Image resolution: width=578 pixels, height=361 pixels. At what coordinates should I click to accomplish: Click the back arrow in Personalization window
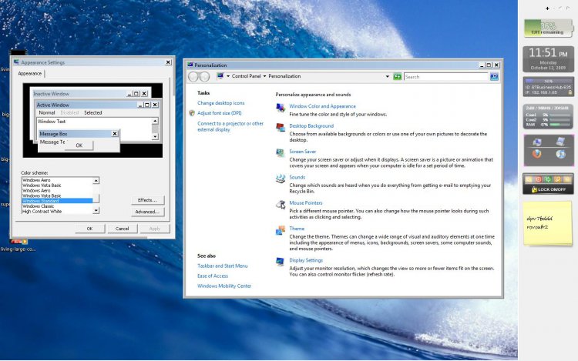[193, 76]
